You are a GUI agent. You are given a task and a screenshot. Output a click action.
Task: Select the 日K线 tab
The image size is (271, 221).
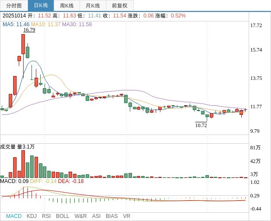(x=41, y=6)
